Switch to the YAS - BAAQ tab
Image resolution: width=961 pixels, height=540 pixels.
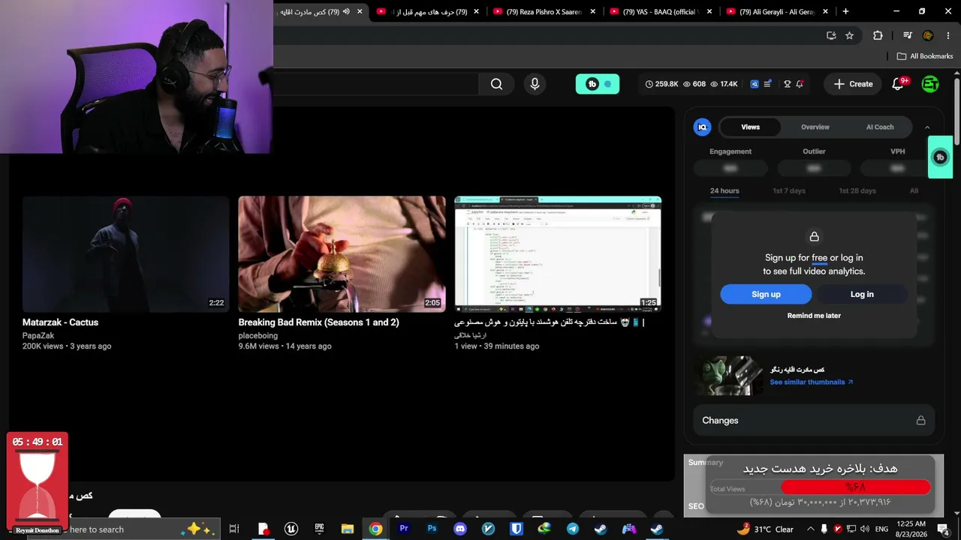pos(660,12)
